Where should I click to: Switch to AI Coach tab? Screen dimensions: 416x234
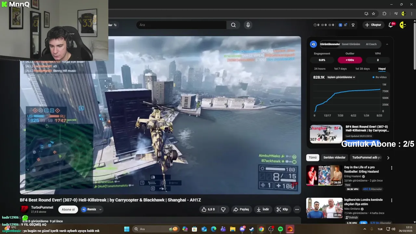pos(371,44)
